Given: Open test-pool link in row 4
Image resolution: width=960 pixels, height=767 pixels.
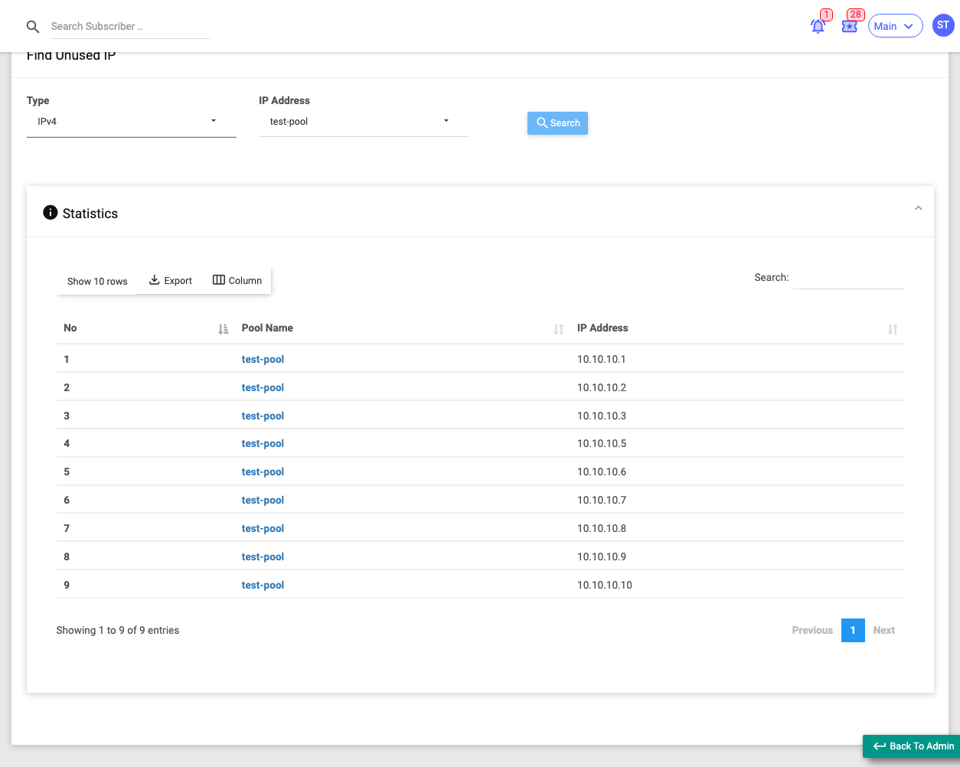Looking at the screenshot, I should 263,443.
